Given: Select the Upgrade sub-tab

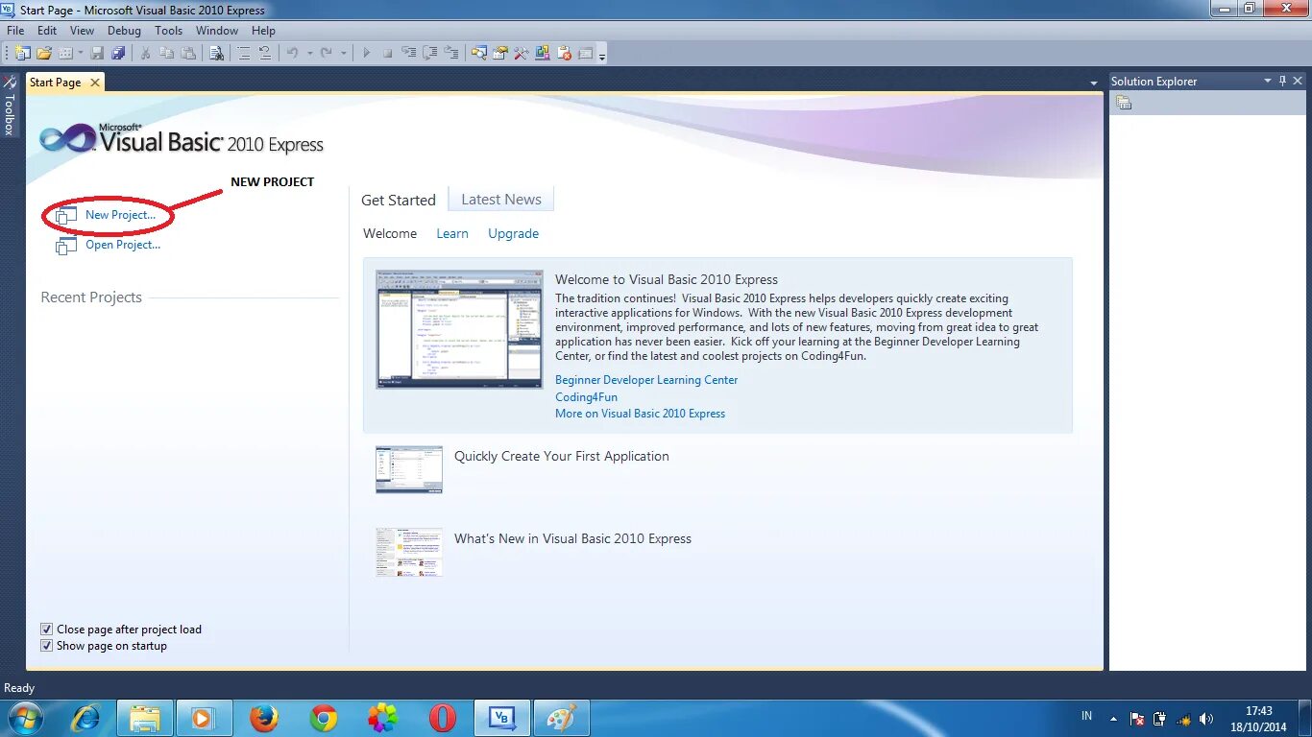Looking at the screenshot, I should [513, 233].
